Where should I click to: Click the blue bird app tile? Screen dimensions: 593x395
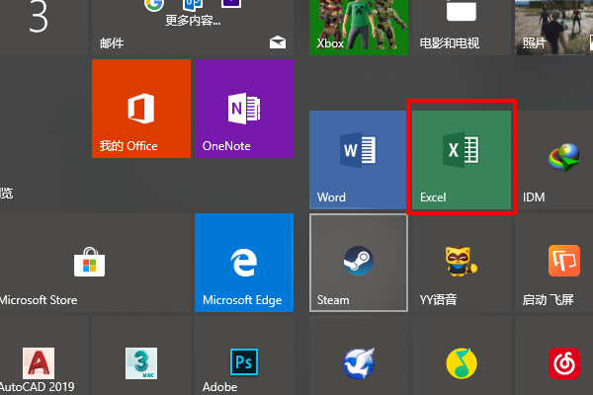click(358, 363)
